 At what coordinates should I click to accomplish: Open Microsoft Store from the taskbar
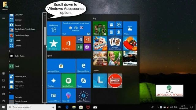[81, 107]
